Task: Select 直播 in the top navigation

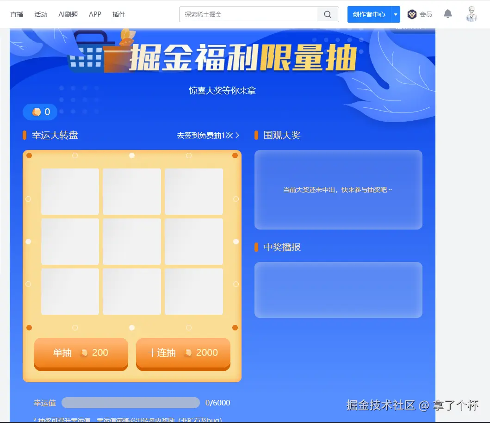Action: pos(17,14)
